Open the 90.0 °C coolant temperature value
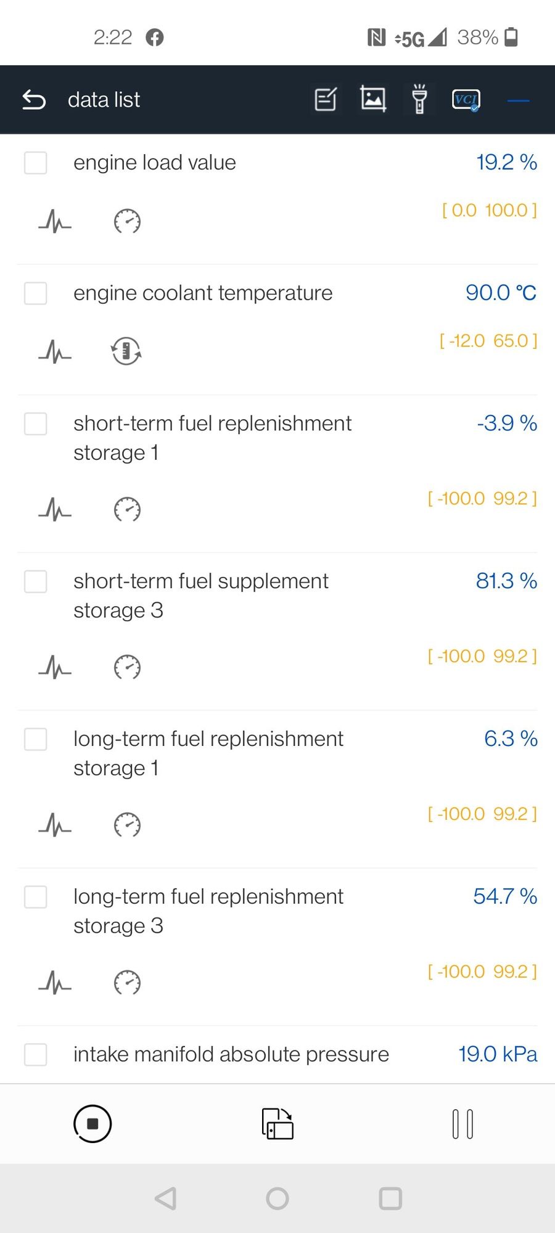The height and width of the screenshot is (1233, 555). click(x=501, y=293)
